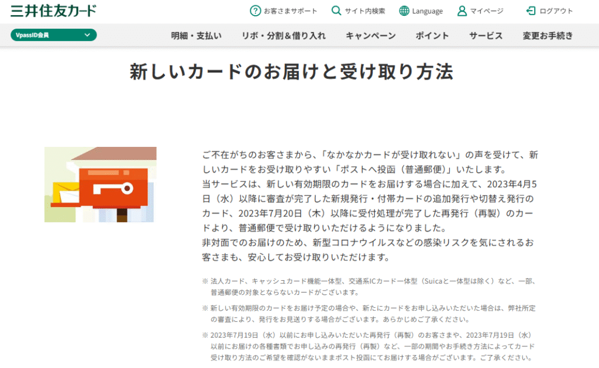This screenshot has width=599, height=368.
Task: Click the logout door icon
Action: (531, 11)
